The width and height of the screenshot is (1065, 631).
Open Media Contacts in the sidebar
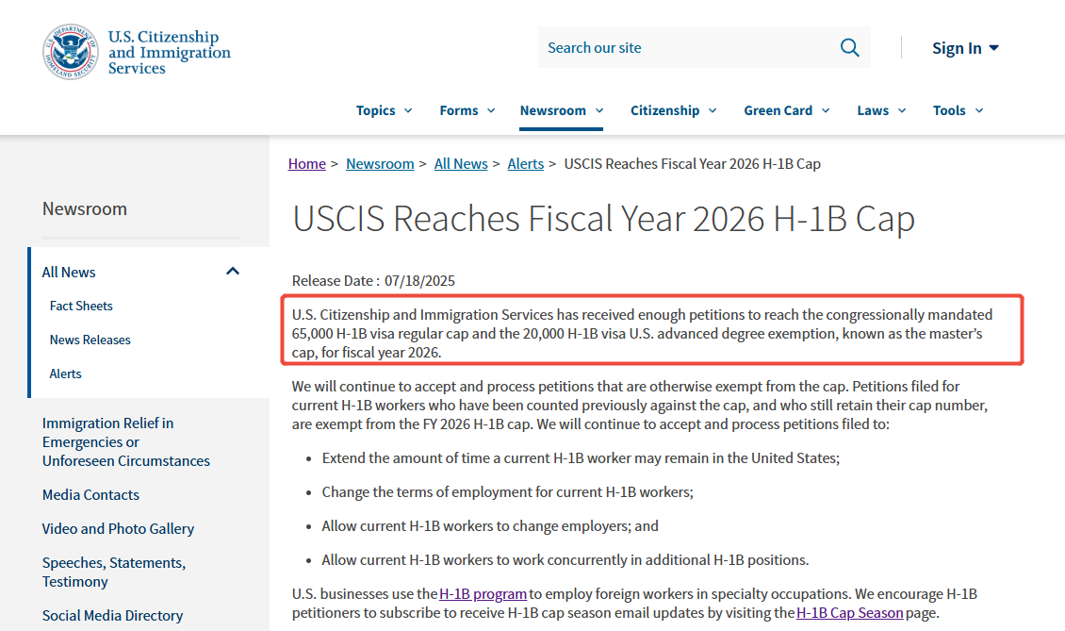[x=90, y=495]
